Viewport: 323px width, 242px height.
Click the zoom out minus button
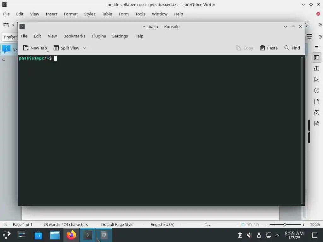coord(266,225)
